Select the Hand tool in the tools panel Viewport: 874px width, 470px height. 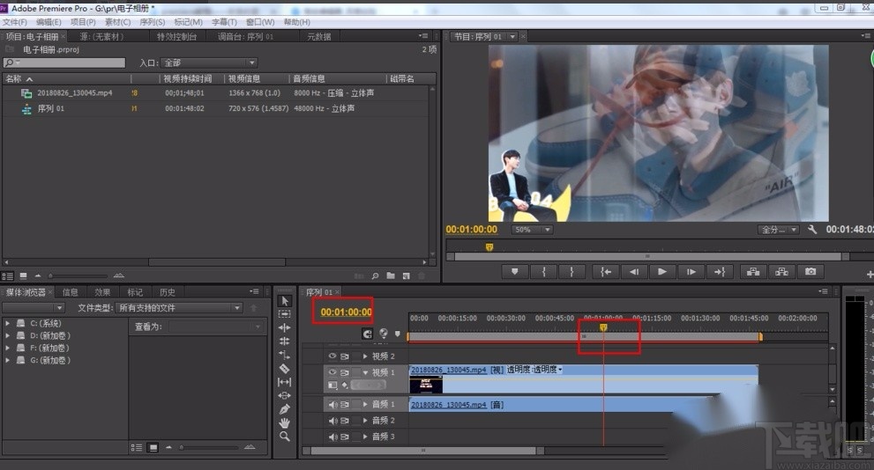pos(284,423)
